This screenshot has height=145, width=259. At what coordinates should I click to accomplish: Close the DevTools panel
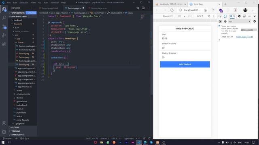click(255, 16)
